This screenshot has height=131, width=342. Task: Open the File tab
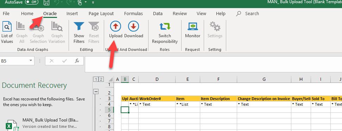(6, 13)
